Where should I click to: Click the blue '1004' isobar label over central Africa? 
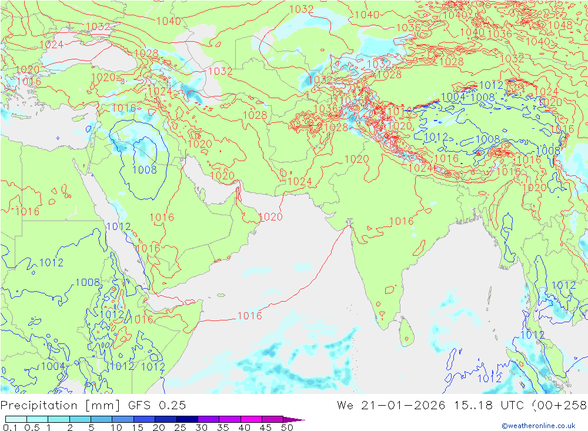pyautogui.click(x=54, y=366)
